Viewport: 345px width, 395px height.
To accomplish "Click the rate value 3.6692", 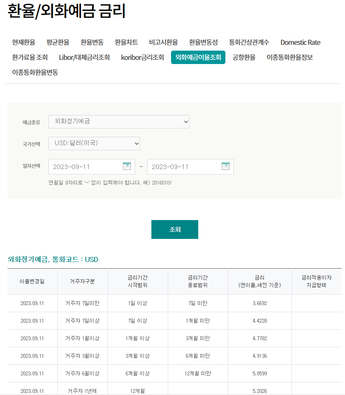I will pyautogui.click(x=260, y=303).
